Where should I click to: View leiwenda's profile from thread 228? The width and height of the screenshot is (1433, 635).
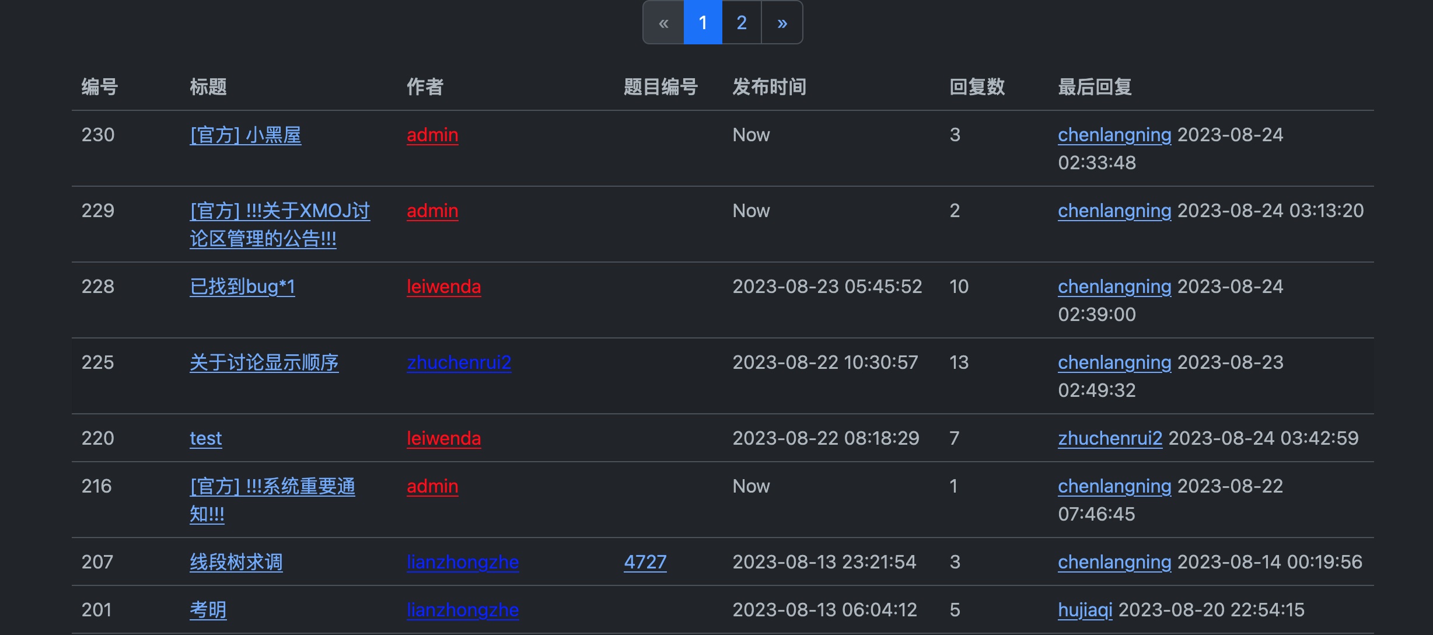444,287
